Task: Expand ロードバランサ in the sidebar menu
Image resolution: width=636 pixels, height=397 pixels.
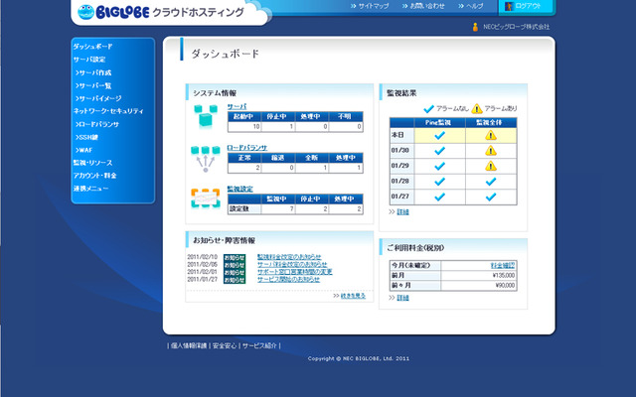Action: (x=98, y=124)
